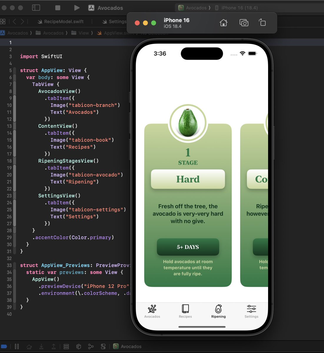324x353 pixels.
Task: Click .accentColor(Color.primary) line
Action: [73, 237]
